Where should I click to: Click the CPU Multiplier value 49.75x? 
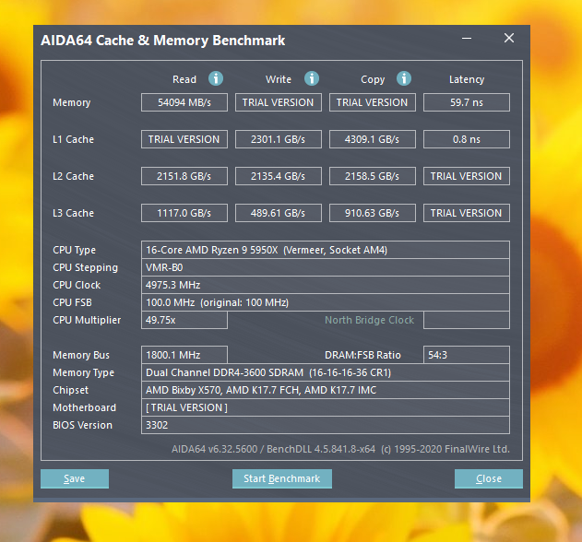184,320
